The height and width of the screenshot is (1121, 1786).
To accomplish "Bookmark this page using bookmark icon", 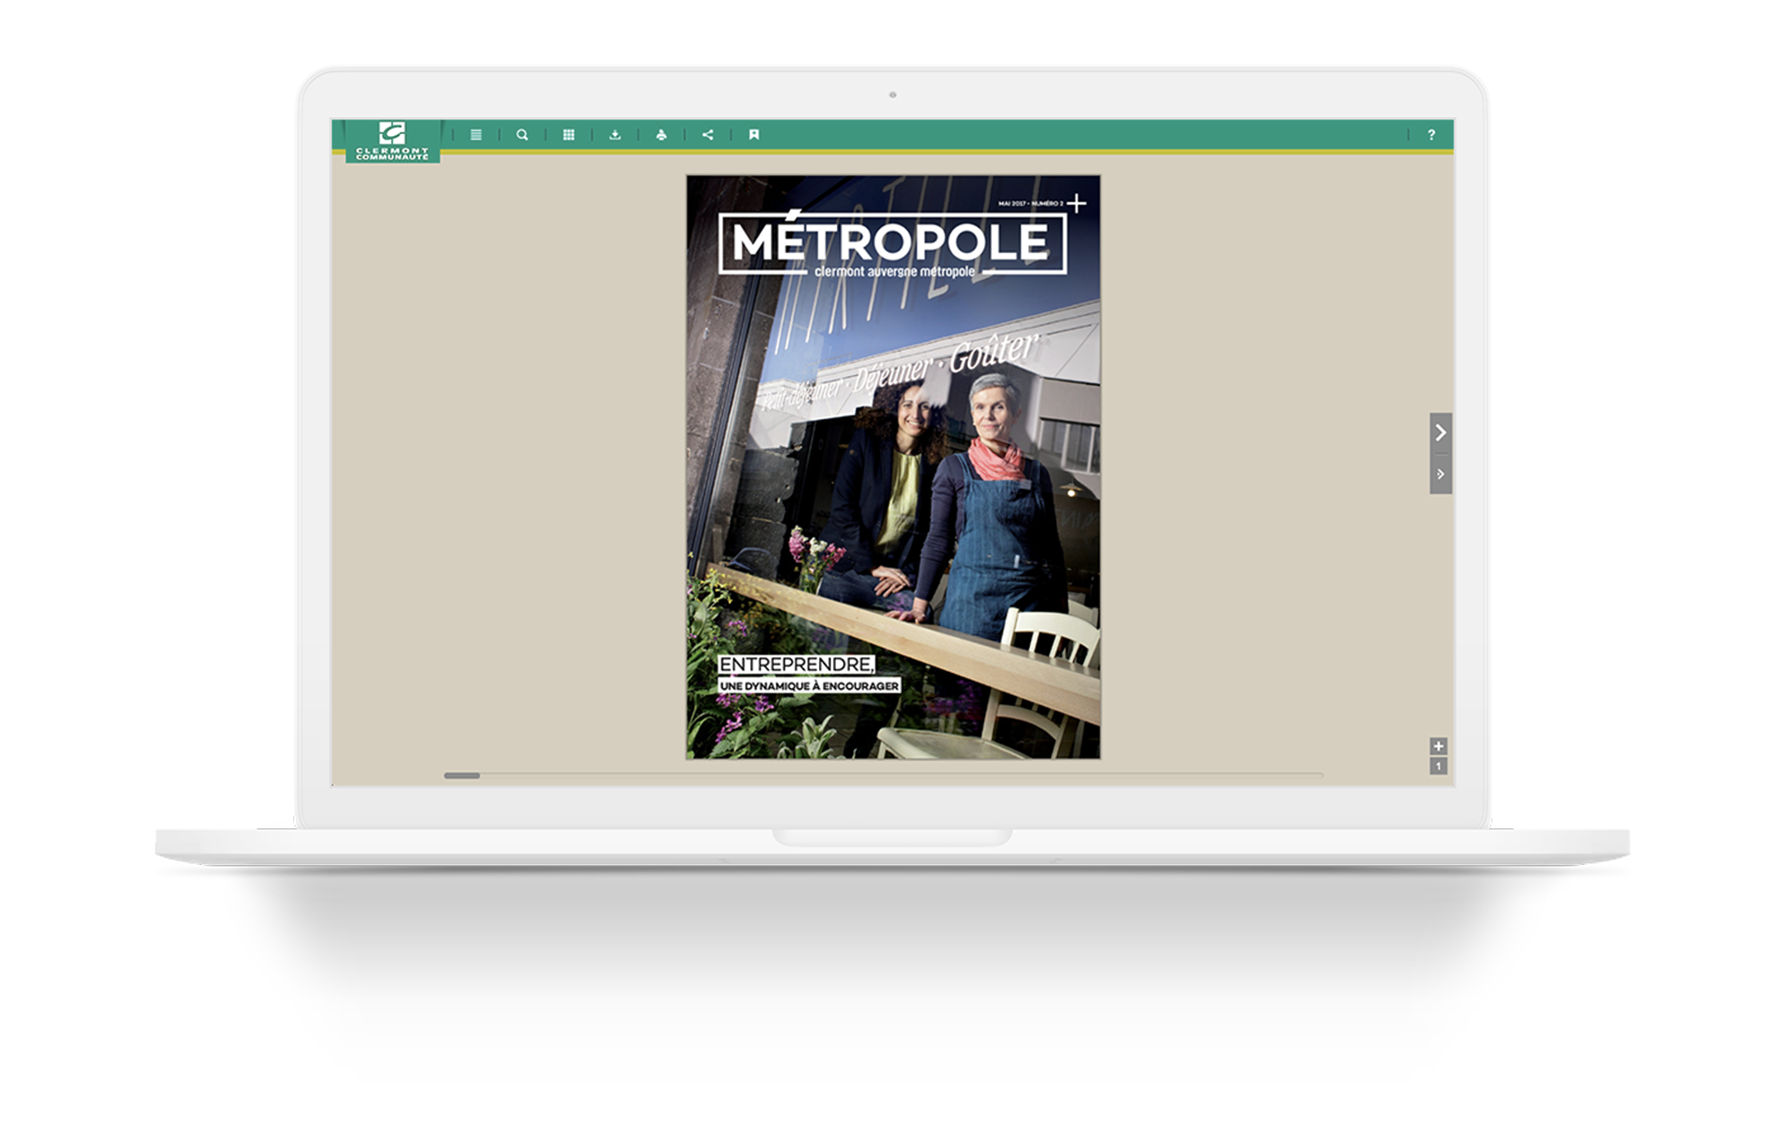I will [x=754, y=135].
